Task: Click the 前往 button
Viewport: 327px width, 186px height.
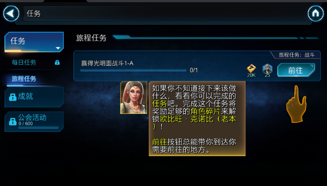Action: click(x=296, y=70)
